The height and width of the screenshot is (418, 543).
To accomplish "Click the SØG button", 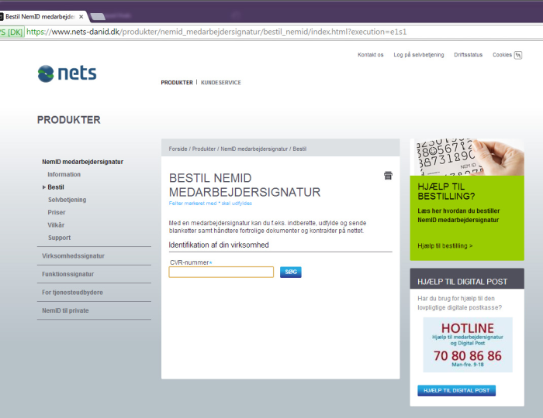I will (291, 272).
